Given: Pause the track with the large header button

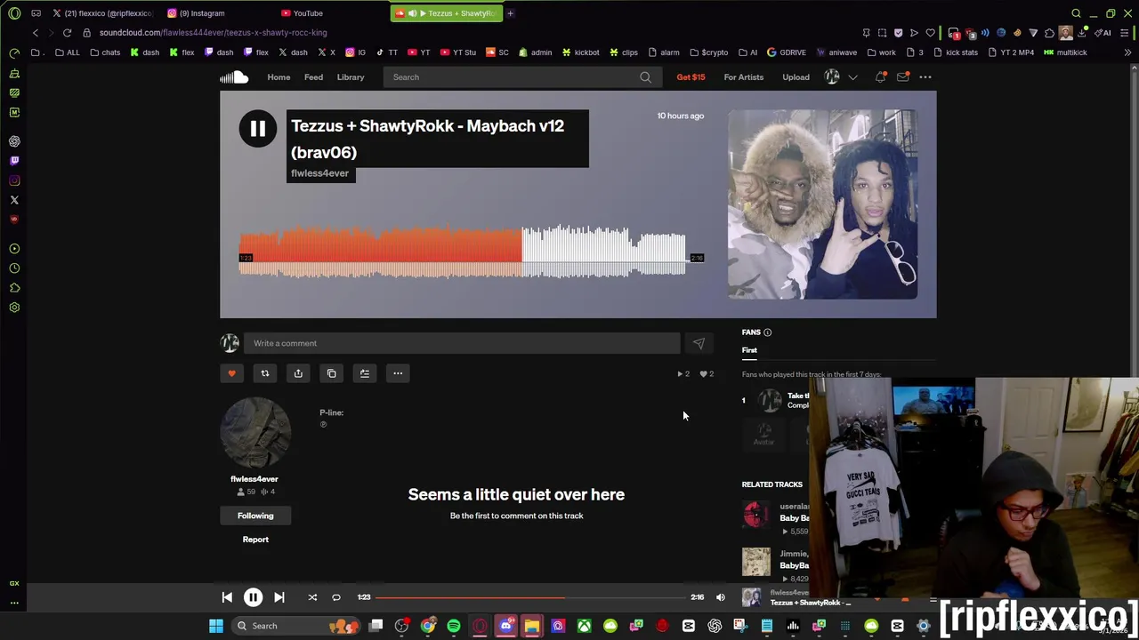Looking at the screenshot, I should point(257,129).
